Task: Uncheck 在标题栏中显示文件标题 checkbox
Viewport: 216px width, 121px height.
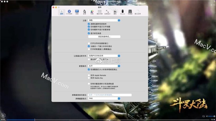Action: click(x=89, y=27)
